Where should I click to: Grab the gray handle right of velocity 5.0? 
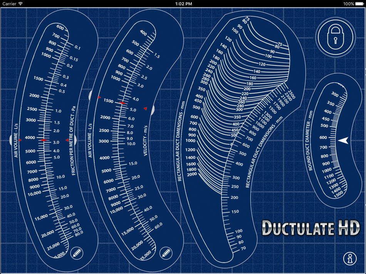tap(153, 110)
